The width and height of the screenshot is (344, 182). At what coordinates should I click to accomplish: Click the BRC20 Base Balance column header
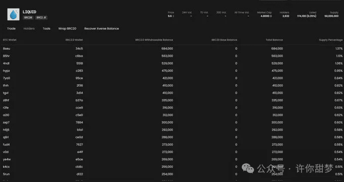point(224,40)
